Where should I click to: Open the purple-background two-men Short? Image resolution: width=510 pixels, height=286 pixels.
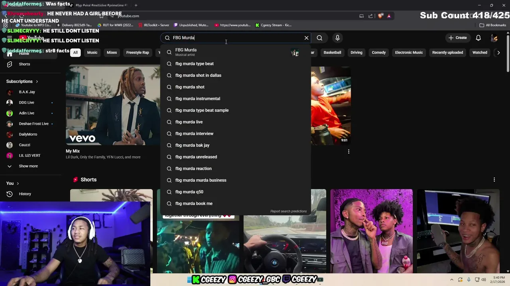point(371,231)
